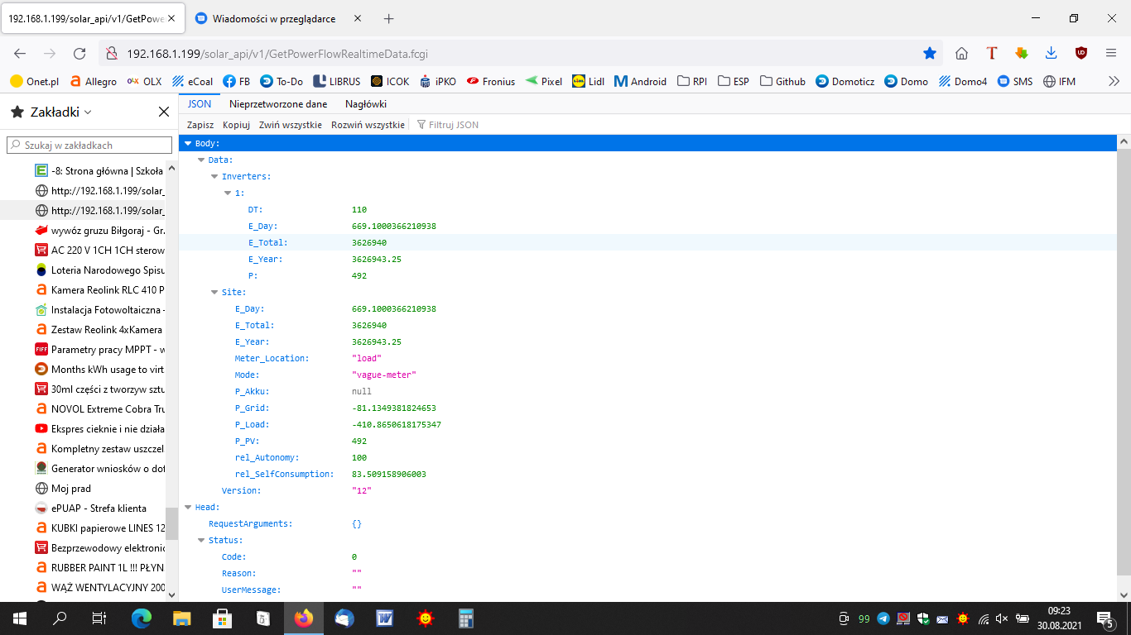Click the Filtruj JSON filter field

click(453, 125)
